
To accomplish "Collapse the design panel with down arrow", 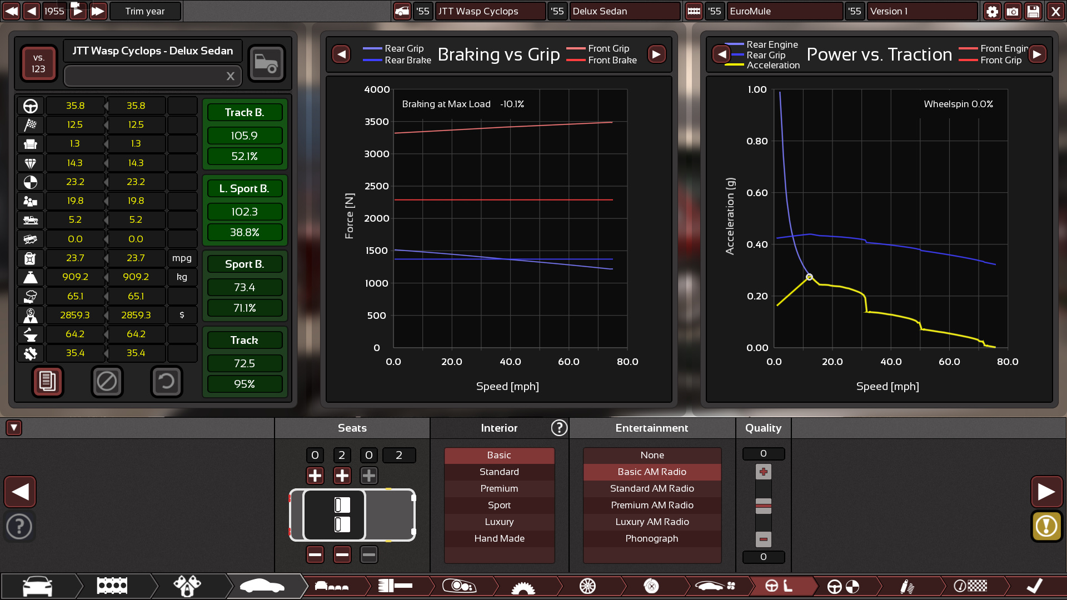I will pyautogui.click(x=14, y=428).
